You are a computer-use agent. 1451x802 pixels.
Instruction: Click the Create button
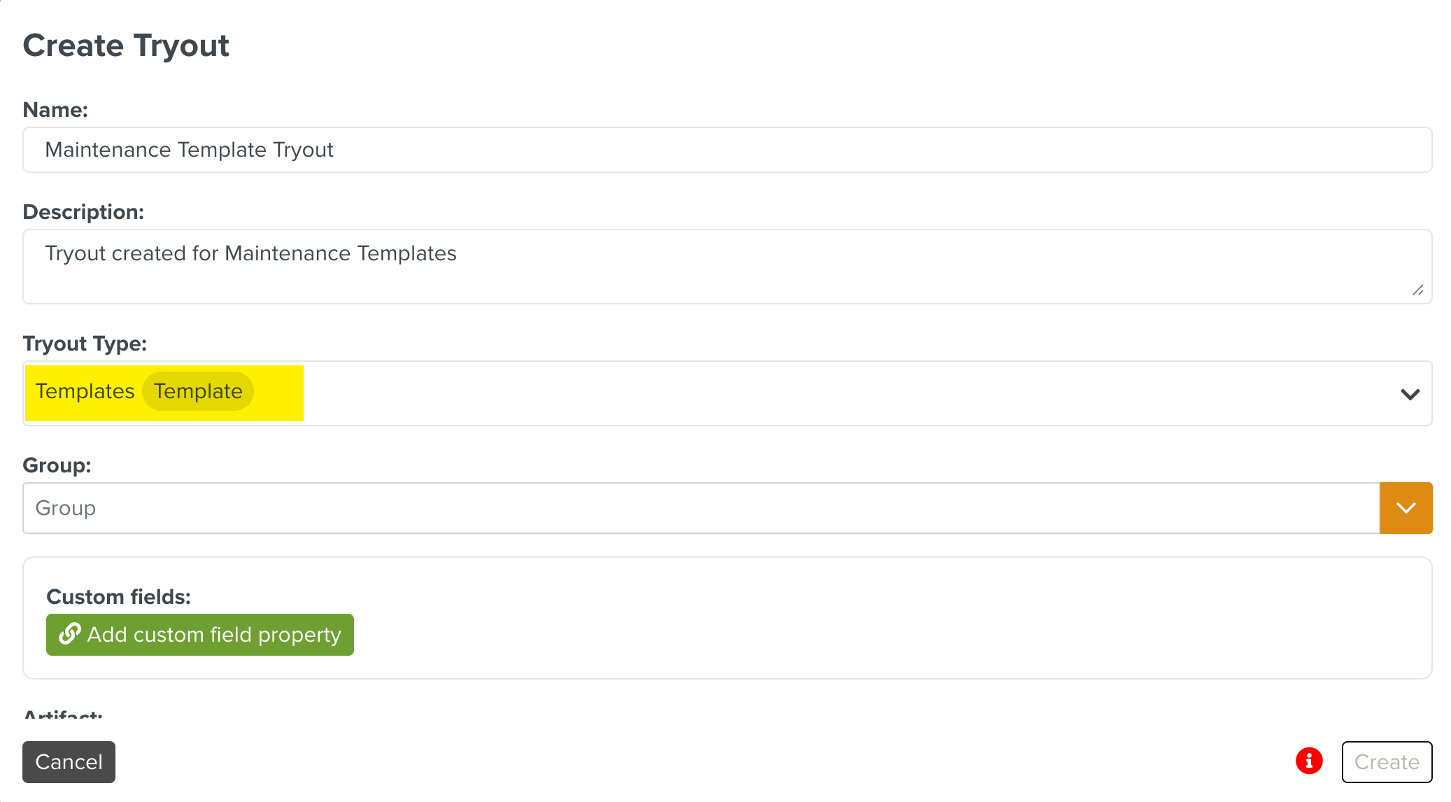1386,761
